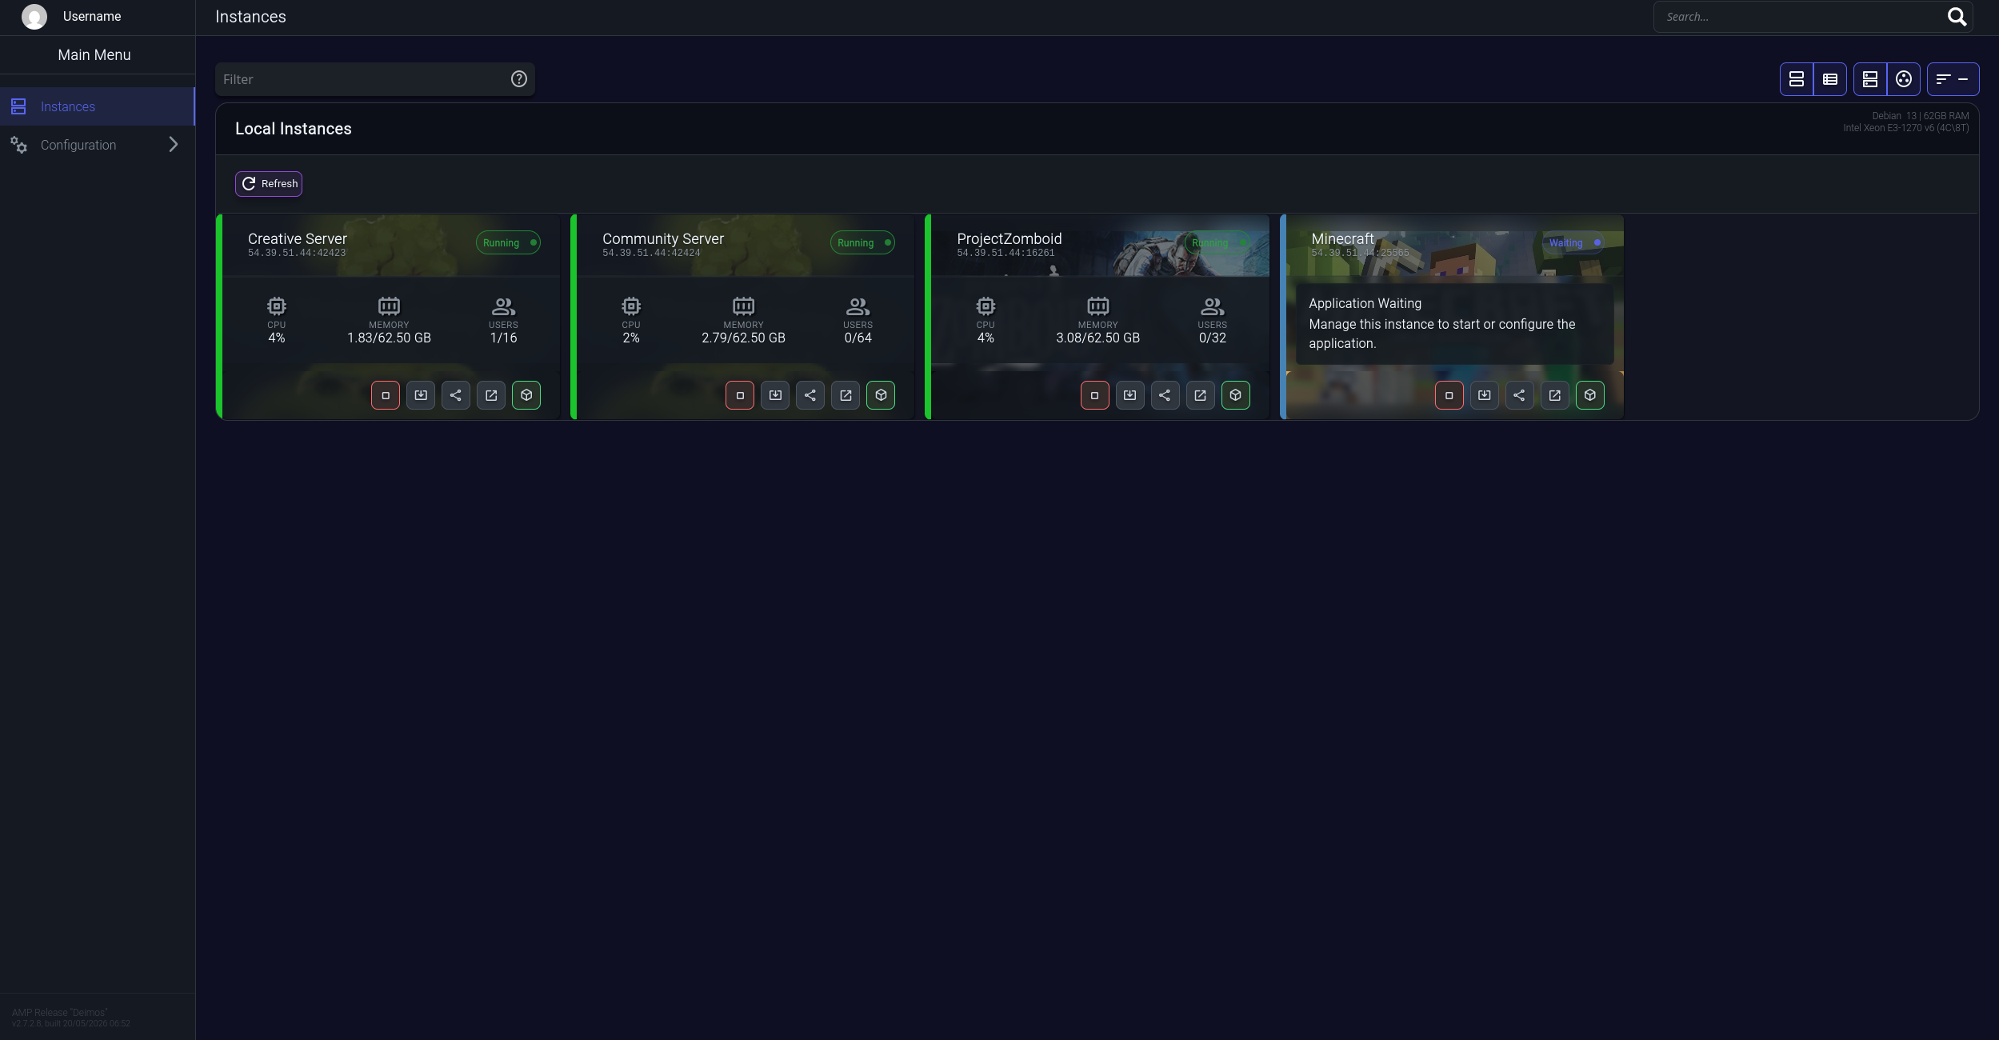
Task: Click the memory icon on Community Server card
Action: click(x=743, y=306)
